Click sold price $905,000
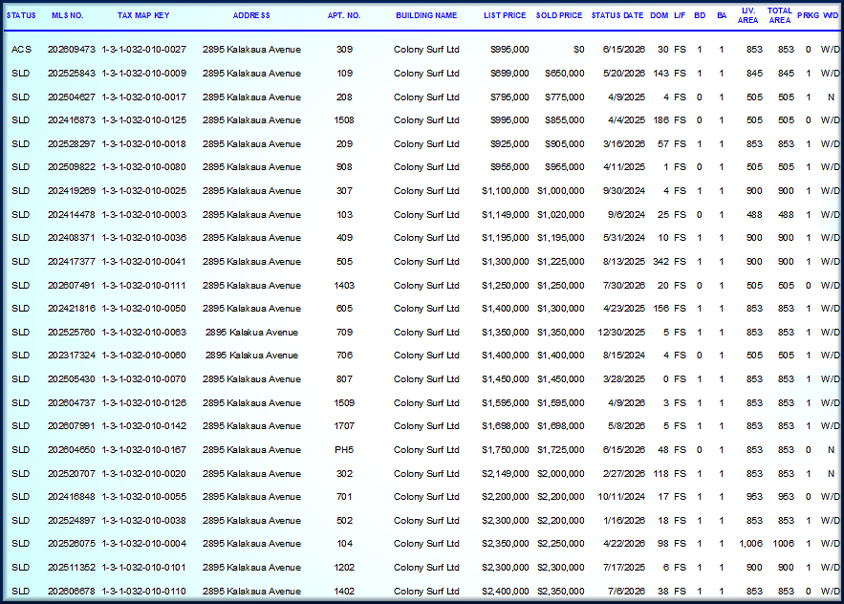Screen dimensions: 844x604 coord(564,144)
